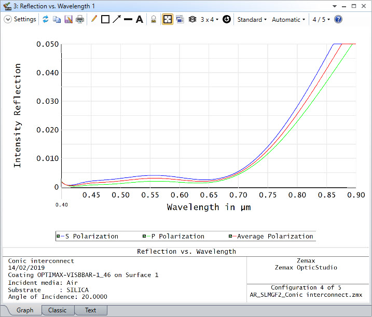Expand the Settings chevron button

[8, 19]
